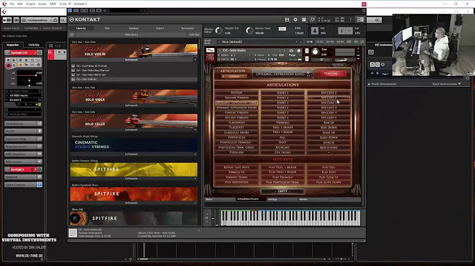Open the Audio menu

coord(42,4)
